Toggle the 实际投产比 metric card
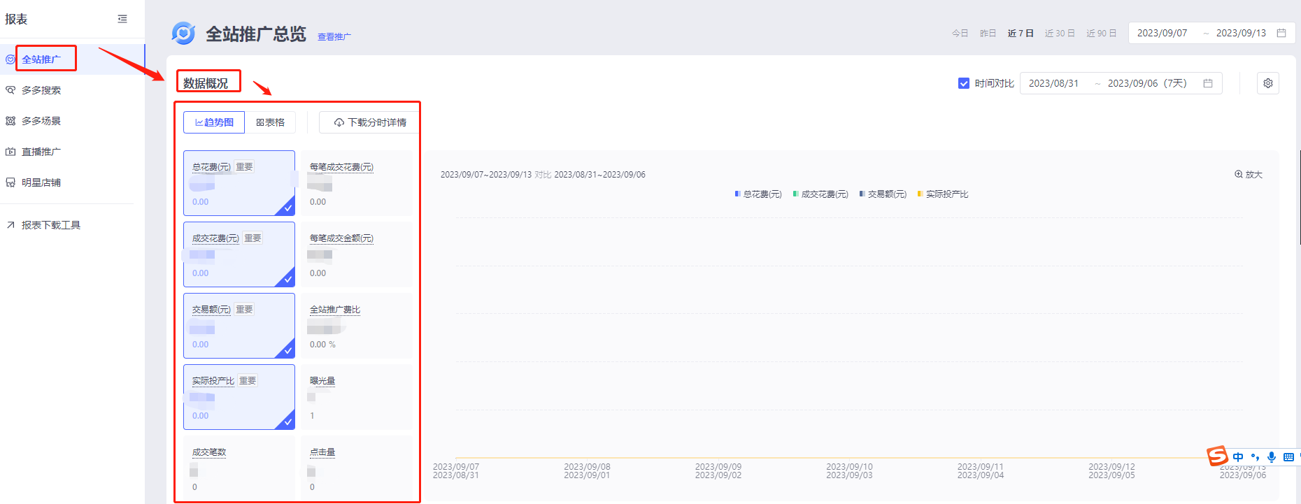This screenshot has width=1301, height=504. pos(239,397)
